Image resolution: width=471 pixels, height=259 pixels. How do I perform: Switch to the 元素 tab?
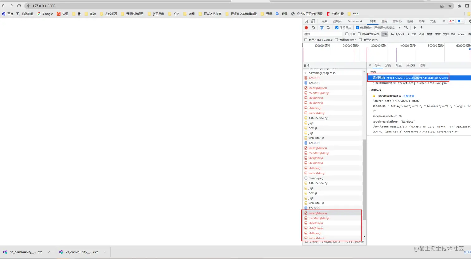tap(325, 21)
